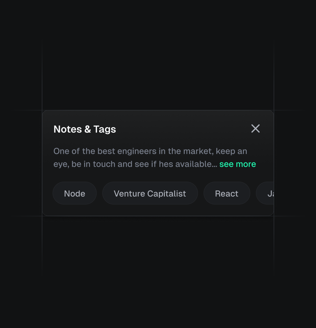Activate the React tag pill

tap(227, 193)
